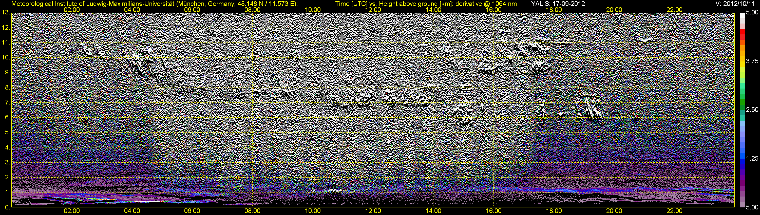Click the bottom time axis label '12:00'
Screen dimensions: 760x215
(x=373, y=211)
